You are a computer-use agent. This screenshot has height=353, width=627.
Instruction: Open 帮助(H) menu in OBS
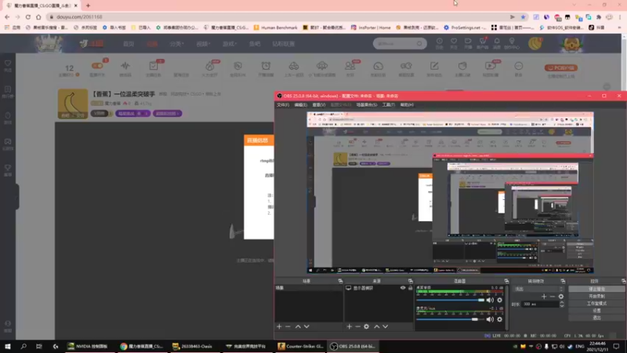pyautogui.click(x=407, y=105)
